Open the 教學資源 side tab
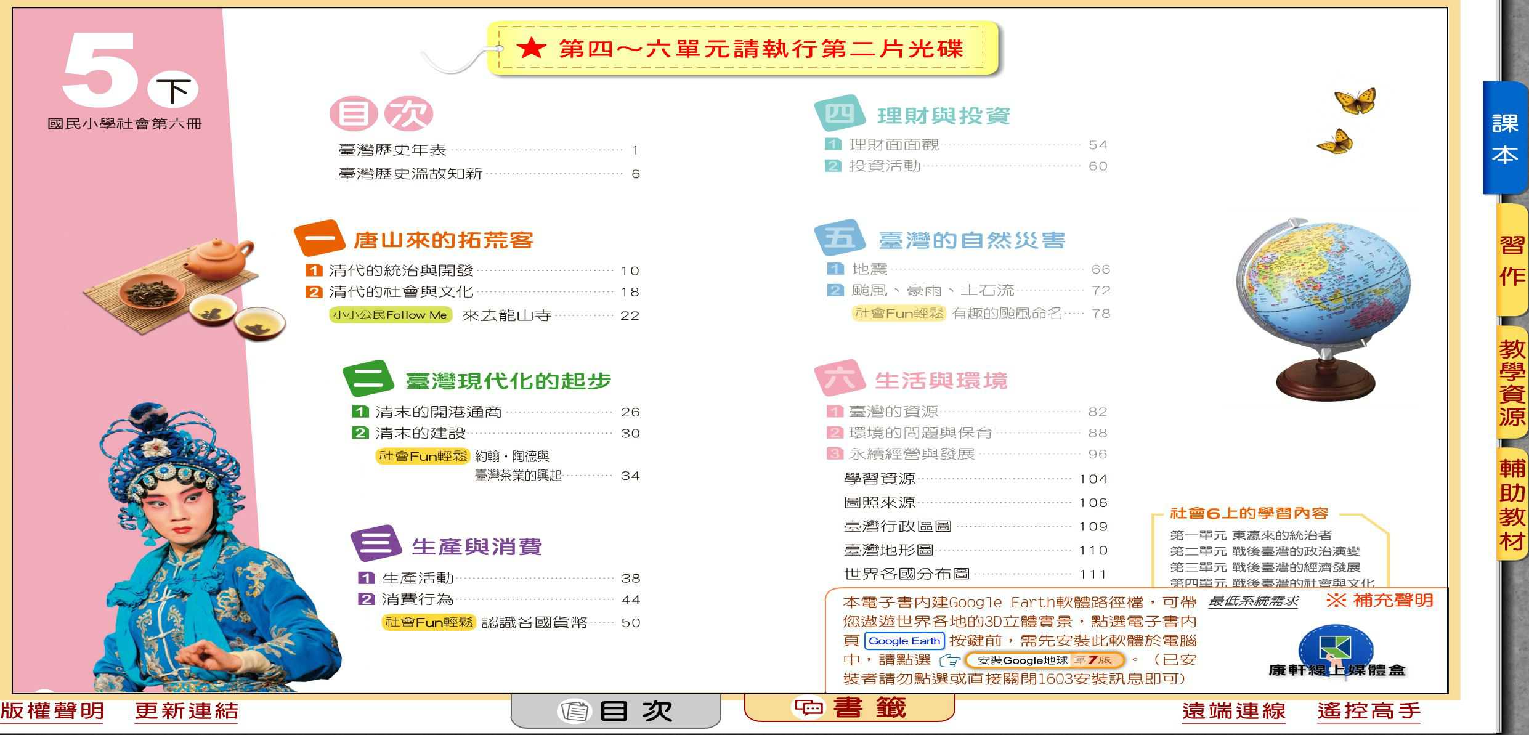Viewport: 1529px width, 735px height. point(1512,383)
